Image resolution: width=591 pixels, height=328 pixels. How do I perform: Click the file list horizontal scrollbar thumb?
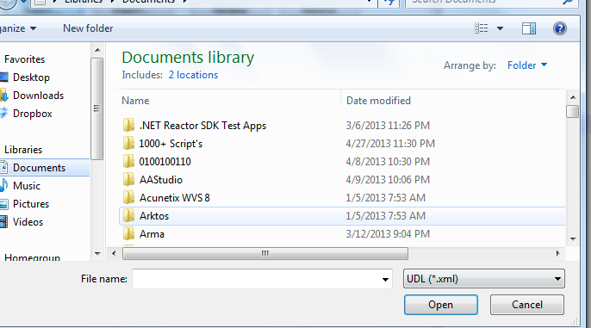click(265, 253)
